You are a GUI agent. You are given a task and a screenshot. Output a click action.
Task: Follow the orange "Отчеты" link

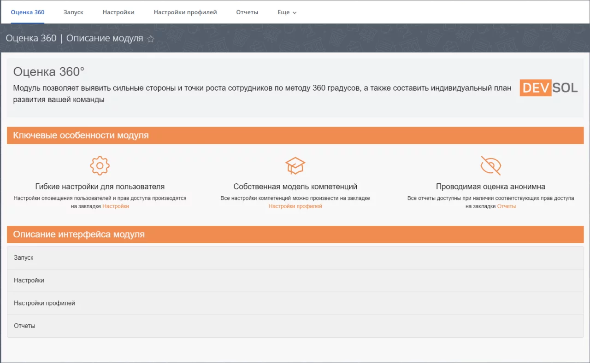tap(506, 206)
